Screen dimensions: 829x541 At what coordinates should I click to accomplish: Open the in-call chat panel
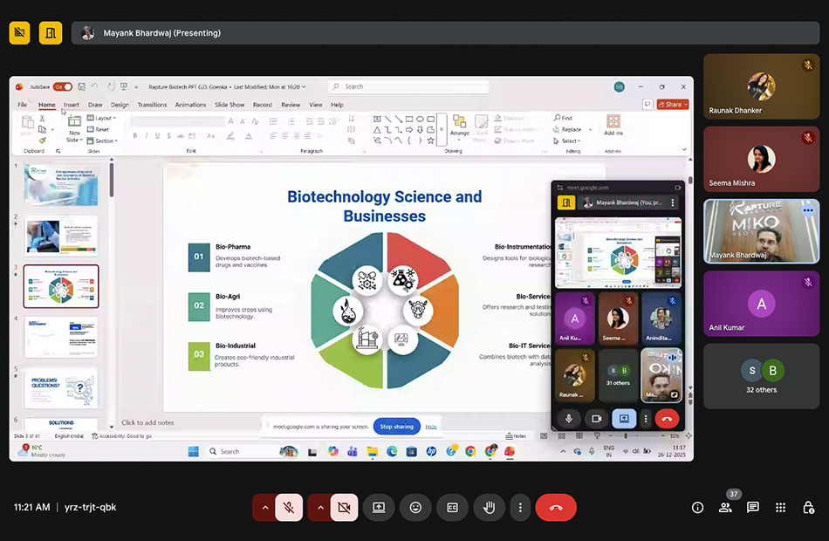pyautogui.click(x=752, y=507)
